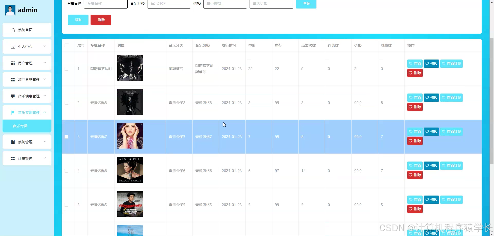Click heart icon on 删除 for 专辑名称5
The height and width of the screenshot is (236, 494).
tap(411, 209)
